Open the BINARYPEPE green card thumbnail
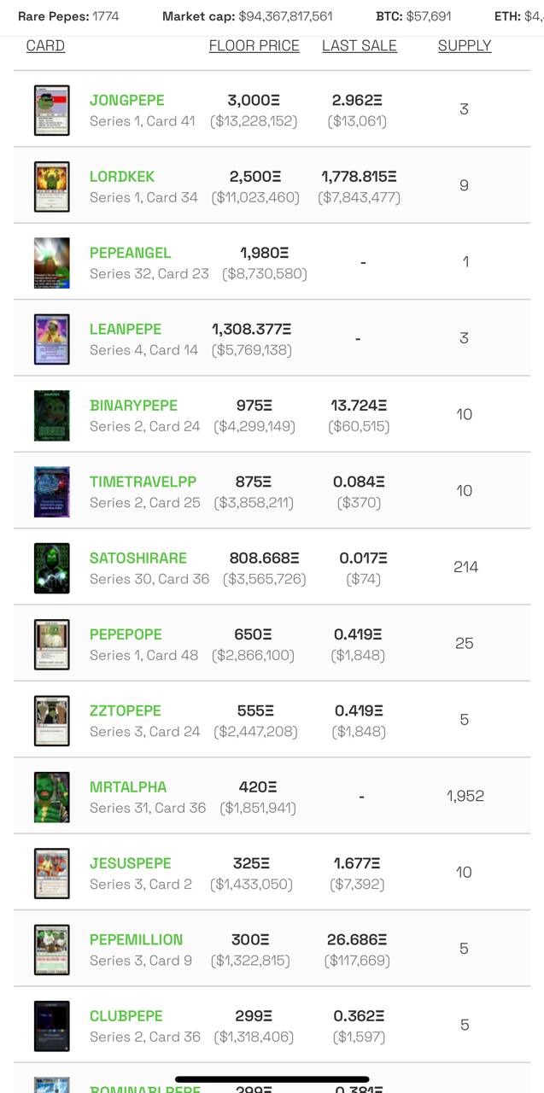Viewport: 544px width, 1093px height. point(51,415)
